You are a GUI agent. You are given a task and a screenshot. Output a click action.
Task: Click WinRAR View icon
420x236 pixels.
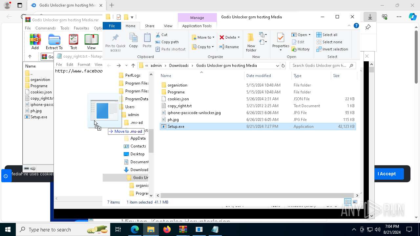click(x=91, y=42)
